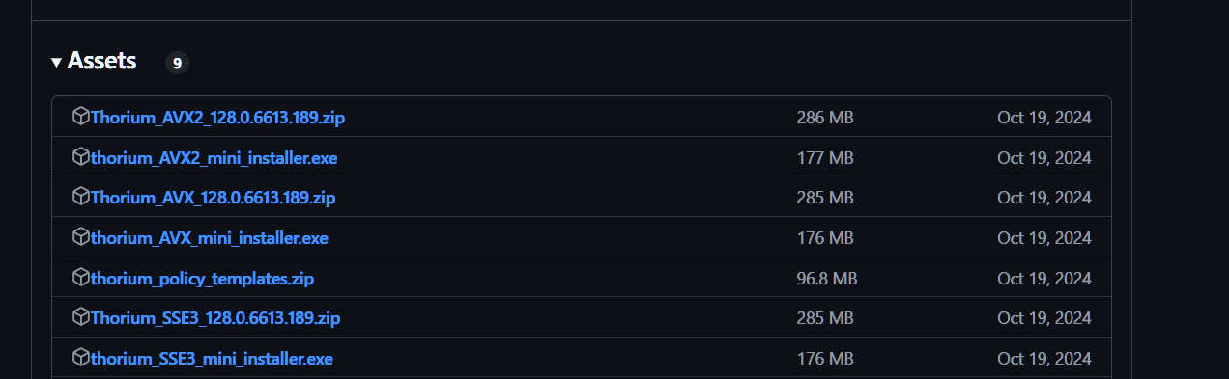Click package icon beside thorium_AVX_mini_installer.exe
Image resolution: width=1229 pixels, height=379 pixels.
pyautogui.click(x=81, y=236)
